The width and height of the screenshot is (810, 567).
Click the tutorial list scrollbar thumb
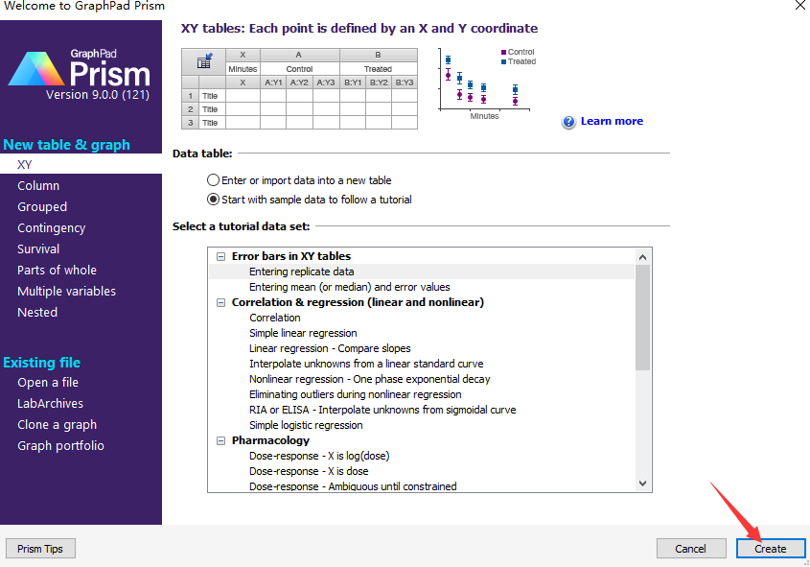(x=642, y=318)
